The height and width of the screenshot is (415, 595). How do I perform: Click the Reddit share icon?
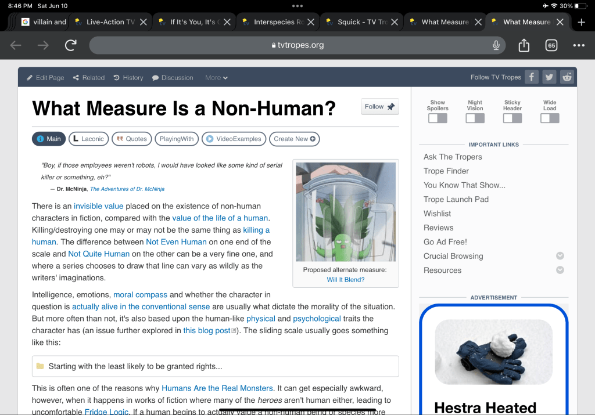coord(567,77)
